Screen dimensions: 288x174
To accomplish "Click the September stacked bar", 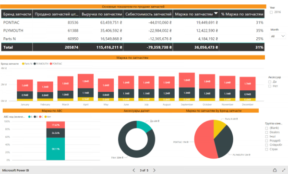I will 187,87.
